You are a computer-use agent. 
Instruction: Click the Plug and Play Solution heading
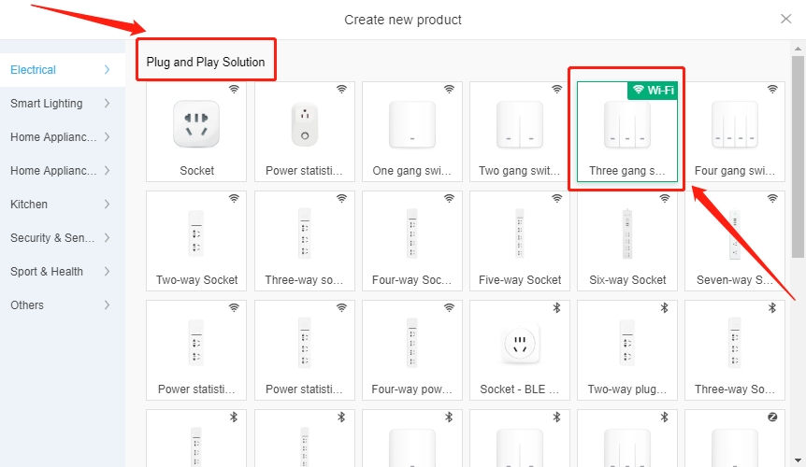click(x=206, y=62)
